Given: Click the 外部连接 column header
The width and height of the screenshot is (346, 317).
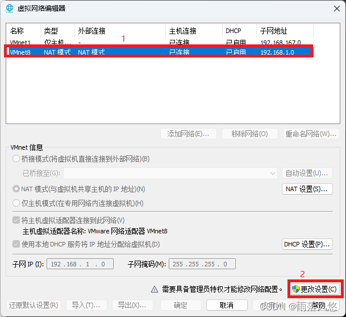Looking at the screenshot, I should [x=120, y=31].
